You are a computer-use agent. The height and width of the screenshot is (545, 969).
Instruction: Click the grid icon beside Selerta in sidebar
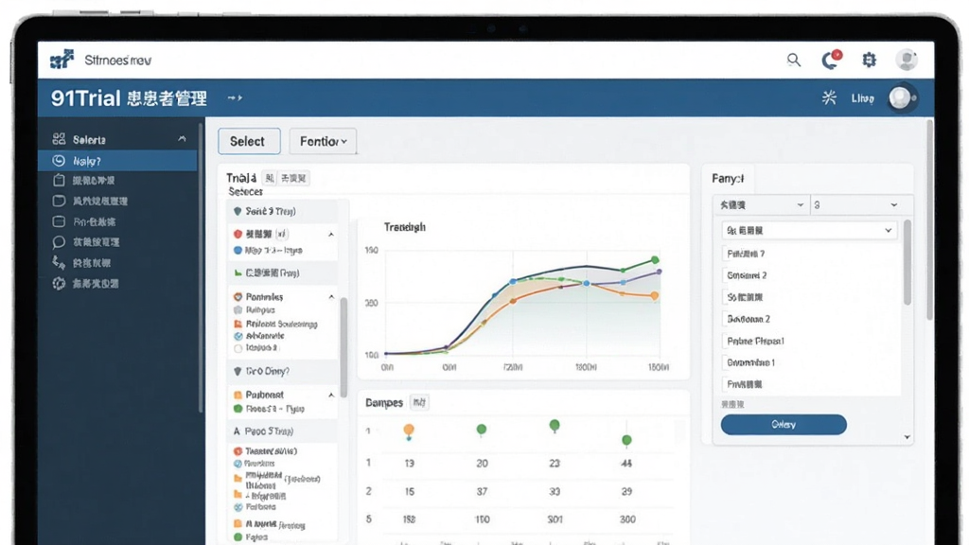[59, 139]
